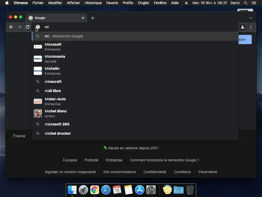Expand the tab search chevron
This screenshot has width=262, height=197.
(x=251, y=18)
